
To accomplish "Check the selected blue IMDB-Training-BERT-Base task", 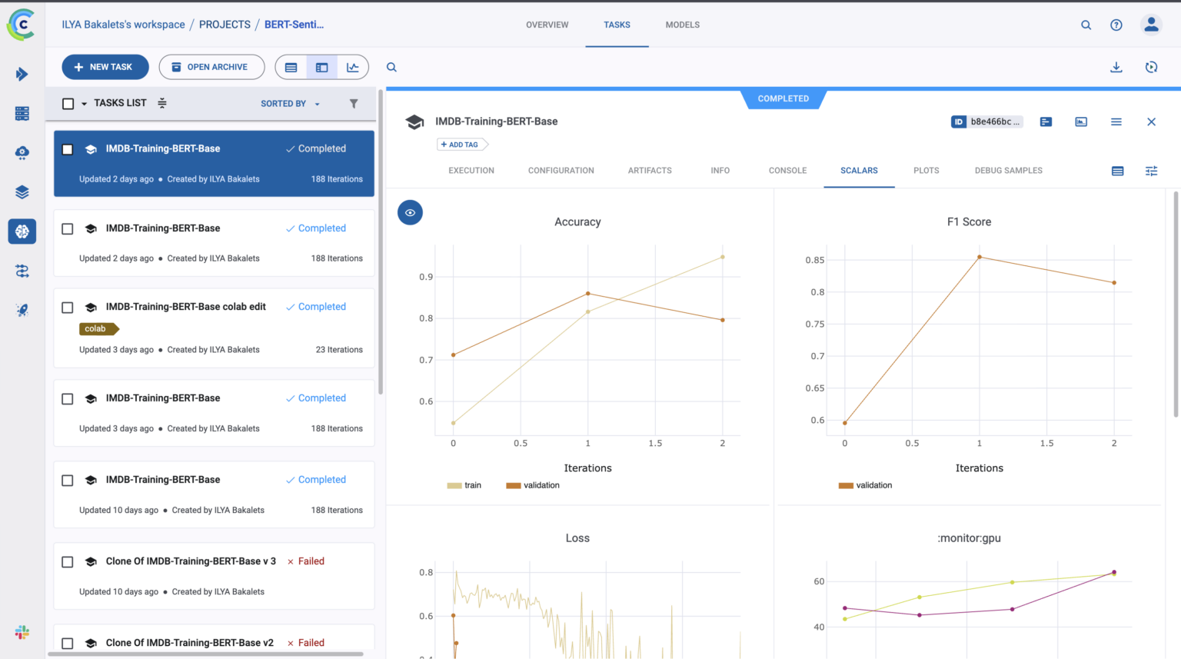I will point(68,149).
